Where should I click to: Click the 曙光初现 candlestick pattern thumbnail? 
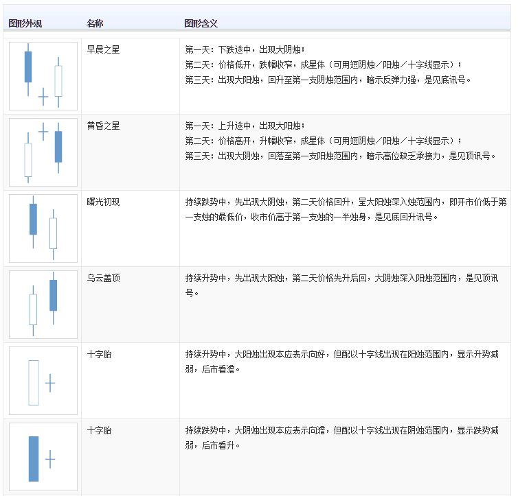coord(43,228)
